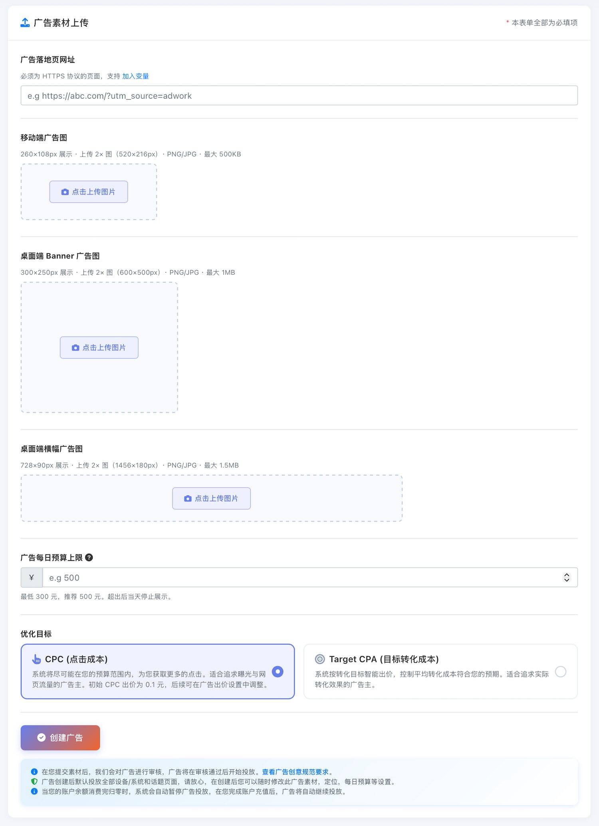Open 查看广告创意规范要求 link

tap(295, 772)
